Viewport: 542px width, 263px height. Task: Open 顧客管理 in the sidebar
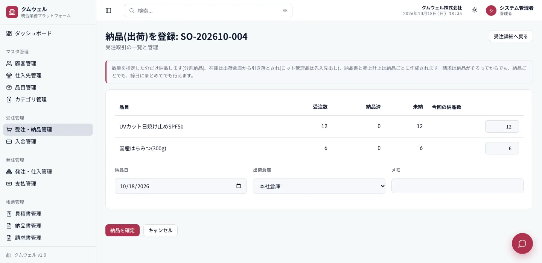48,63
